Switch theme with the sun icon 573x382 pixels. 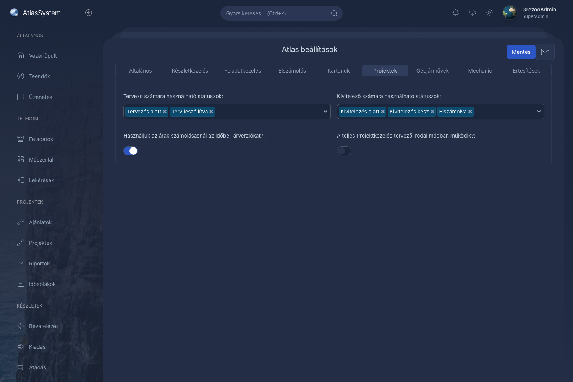(489, 13)
